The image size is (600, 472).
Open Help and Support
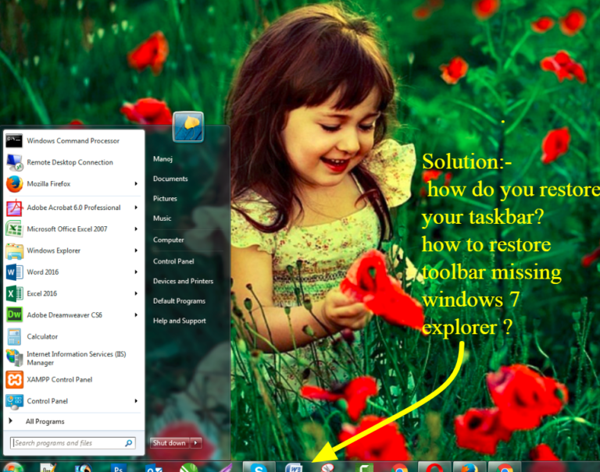tap(180, 321)
